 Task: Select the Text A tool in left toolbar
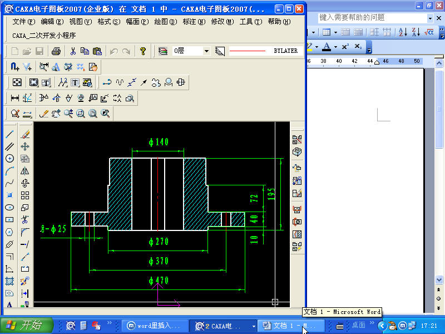9,304
